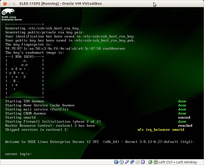Click the 'server login:' prompt

[x=18, y=154]
